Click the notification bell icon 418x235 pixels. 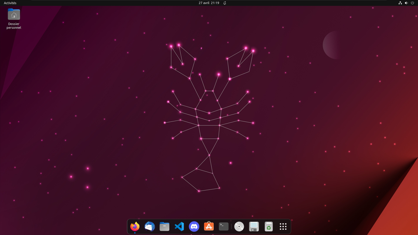225,3
